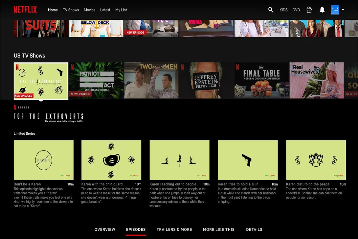The width and height of the screenshot is (358, 239).
Task: Click NEW EPISODES badge on Patriot Act
Action: coord(80,94)
